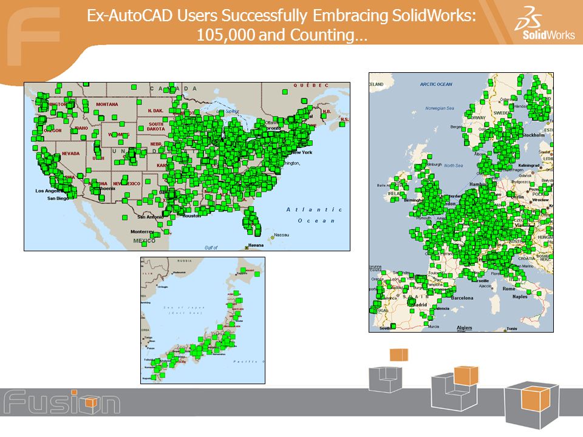
Task: Click the "Nassau" label near Florida
Action: pyautogui.click(x=281, y=235)
